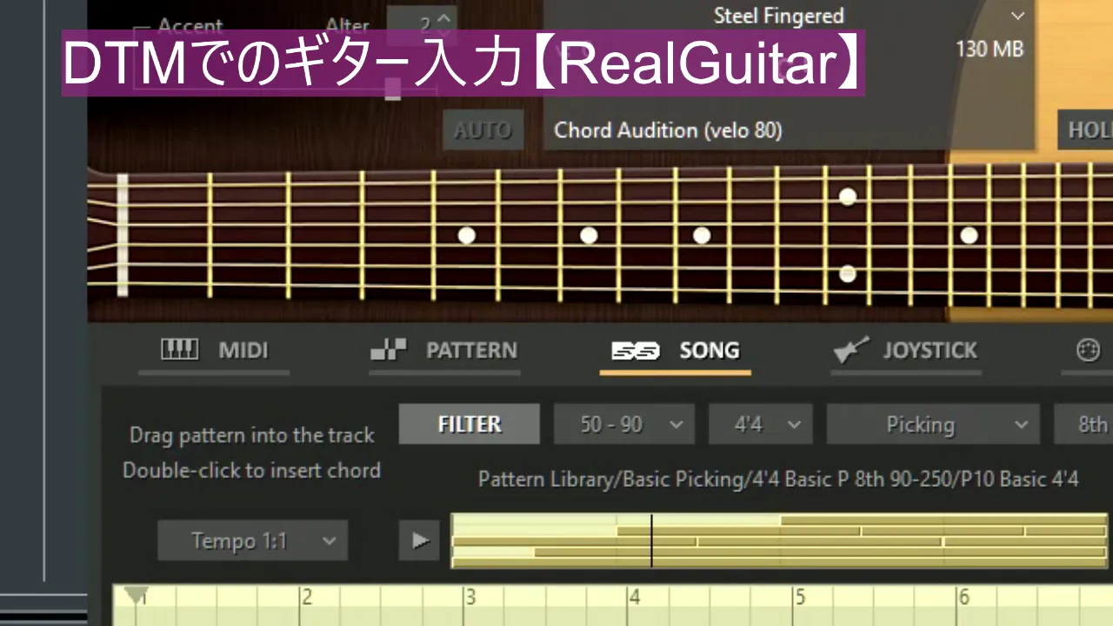Click the piano keys MIDI icon
Viewport: 1113px width, 626px height.
(x=180, y=350)
